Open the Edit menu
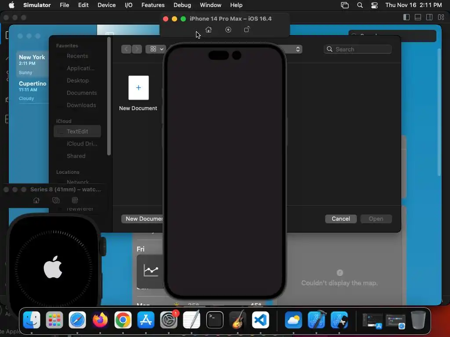Viewport: 450px width, 337px height. [x=83, y=5]
